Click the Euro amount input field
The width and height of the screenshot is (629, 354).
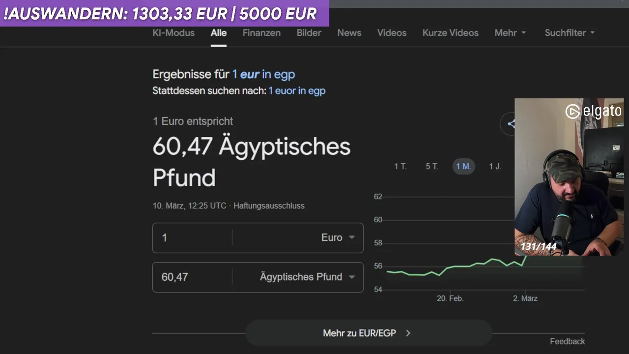tap(192, 238)
